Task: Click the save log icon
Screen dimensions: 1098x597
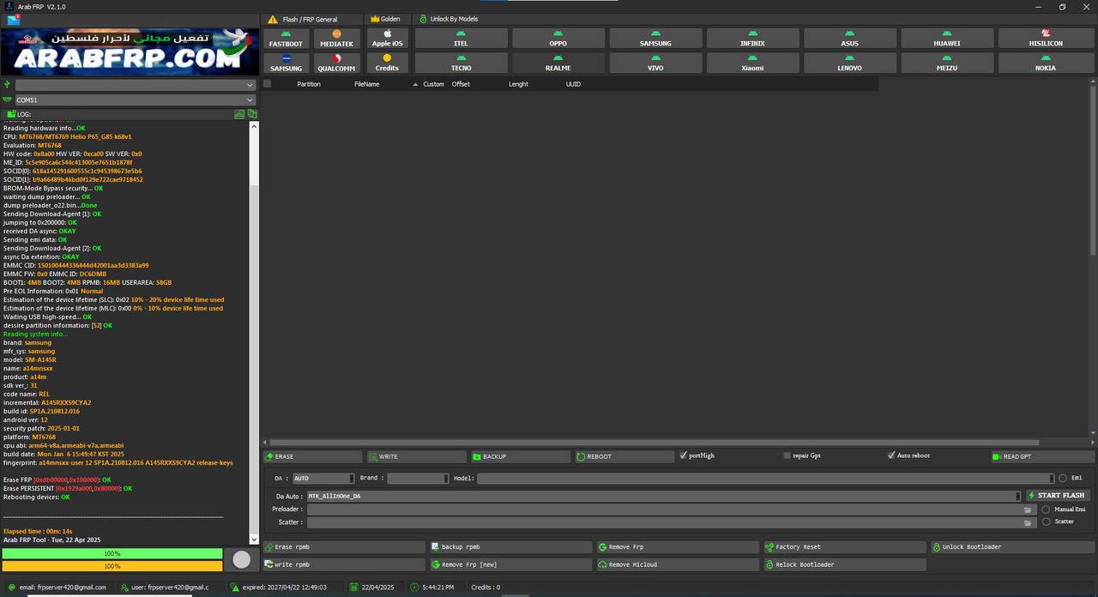Action: click(239, 114)
